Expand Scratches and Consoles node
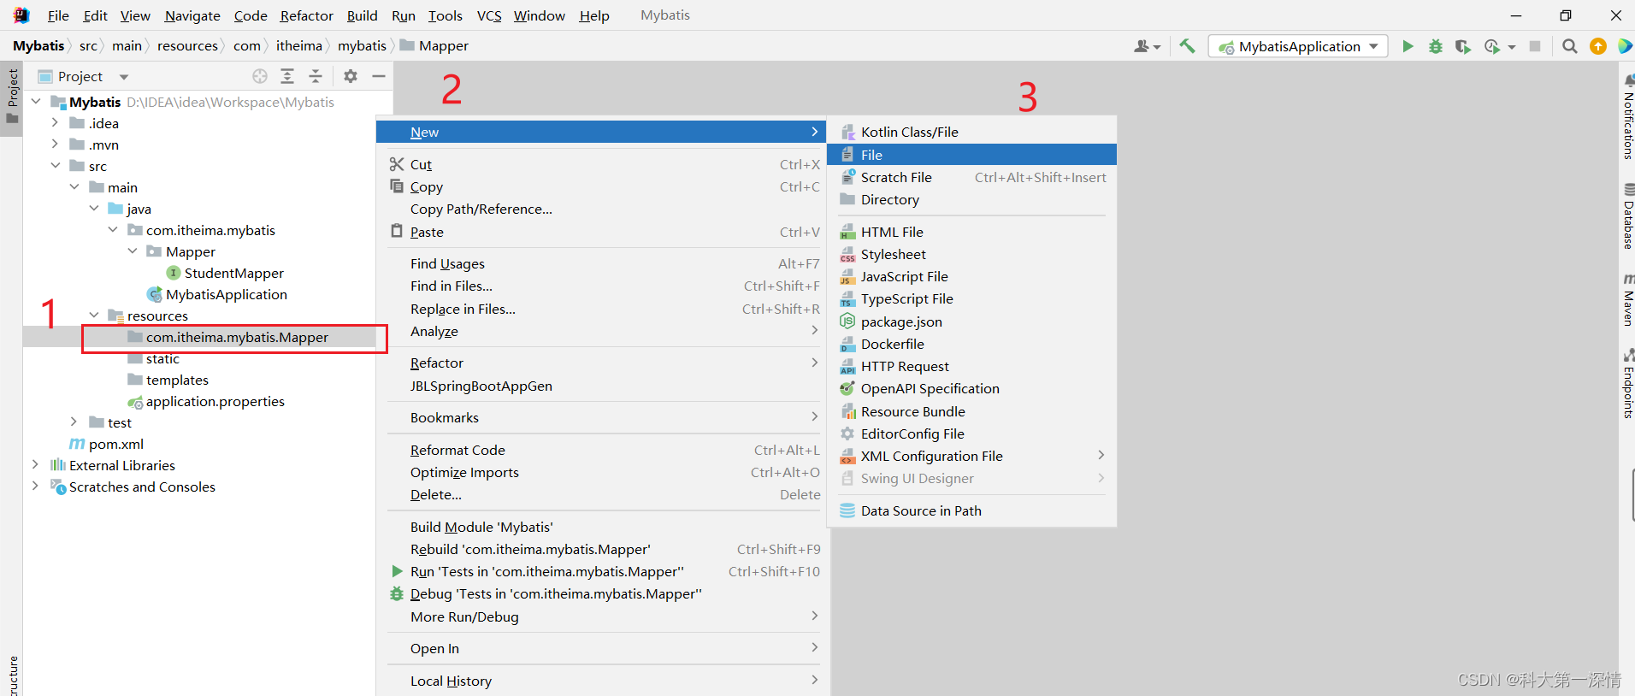The image size is (1635, 696). tap(35, 487)
